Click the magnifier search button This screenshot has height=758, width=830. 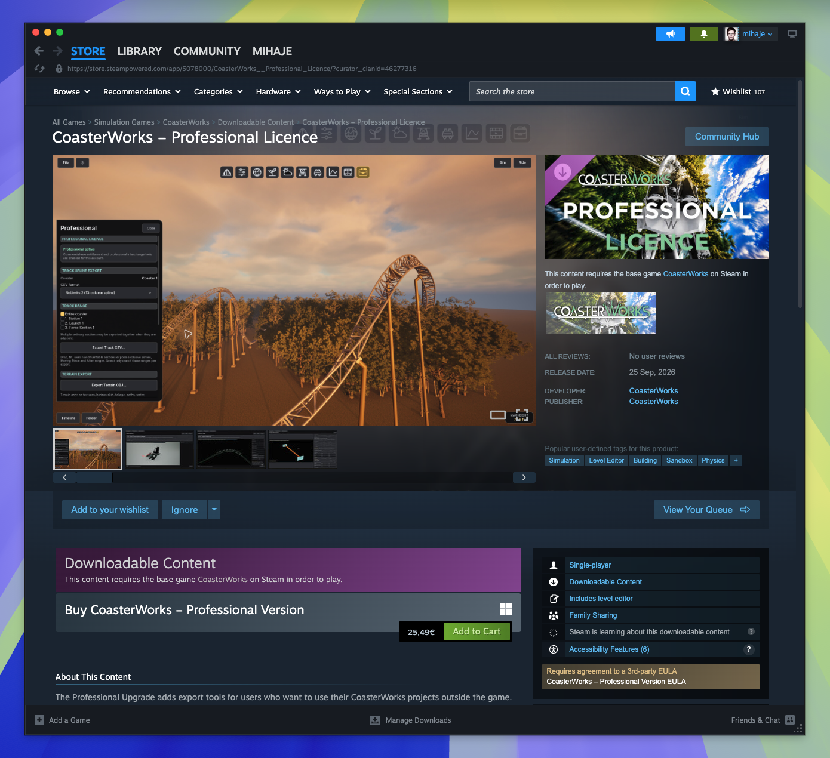click(x=685, y=91)
